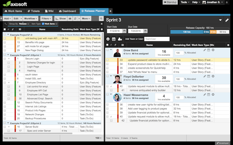Click the Name column header in left grid

coord(42,29)
